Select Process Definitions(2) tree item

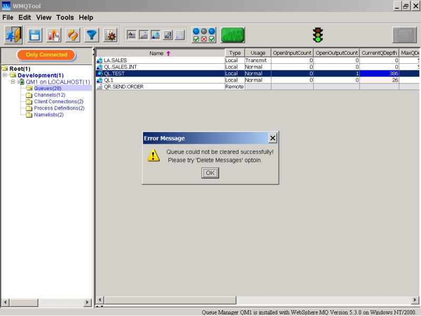[59, 108]
